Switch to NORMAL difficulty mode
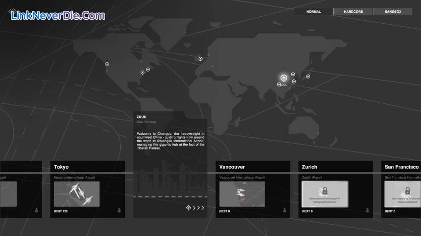The width and height of the screenshot is (421, 236). tap(313, 11)
